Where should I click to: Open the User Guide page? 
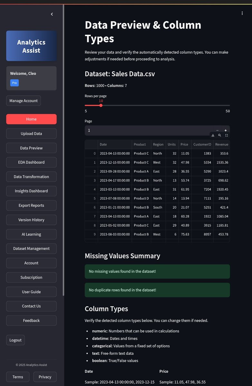pyautogui.click(x=31, y=292)
